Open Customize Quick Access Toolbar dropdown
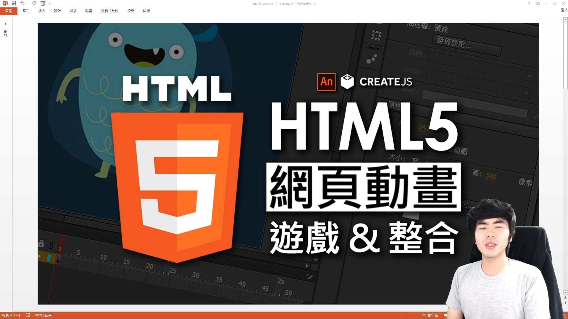 50,4
